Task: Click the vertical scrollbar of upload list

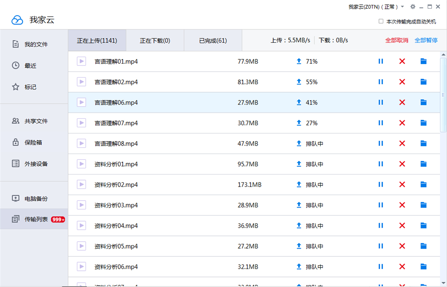Action: click(443, 94)
